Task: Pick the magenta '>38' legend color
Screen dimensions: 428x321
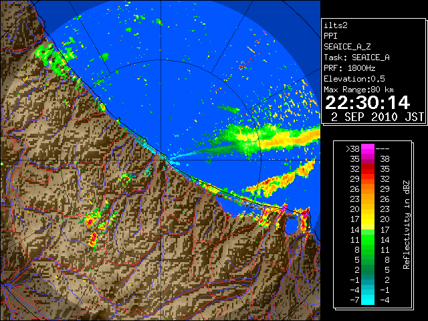Action: pos(368,148)
